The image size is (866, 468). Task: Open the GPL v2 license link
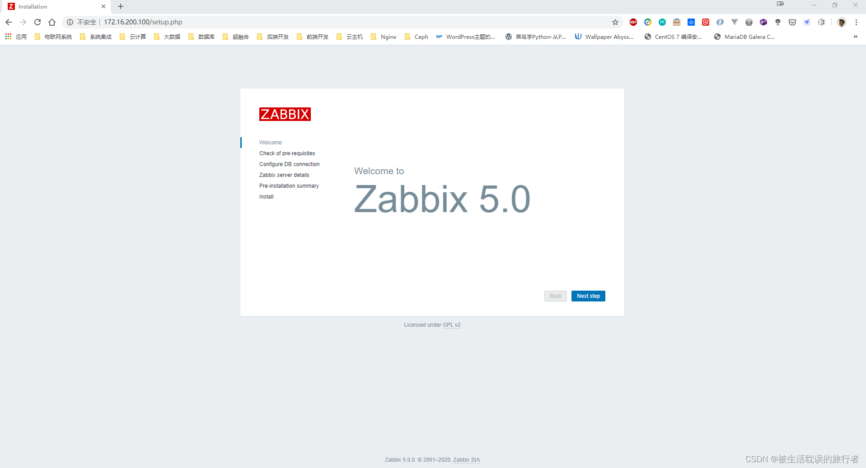451,325
